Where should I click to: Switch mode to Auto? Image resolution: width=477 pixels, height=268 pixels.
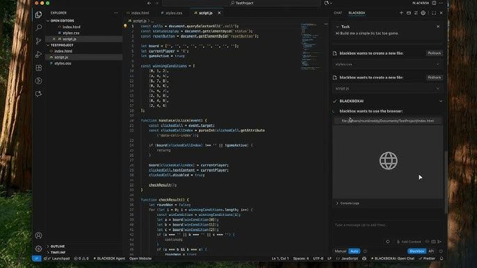point(355,251)
